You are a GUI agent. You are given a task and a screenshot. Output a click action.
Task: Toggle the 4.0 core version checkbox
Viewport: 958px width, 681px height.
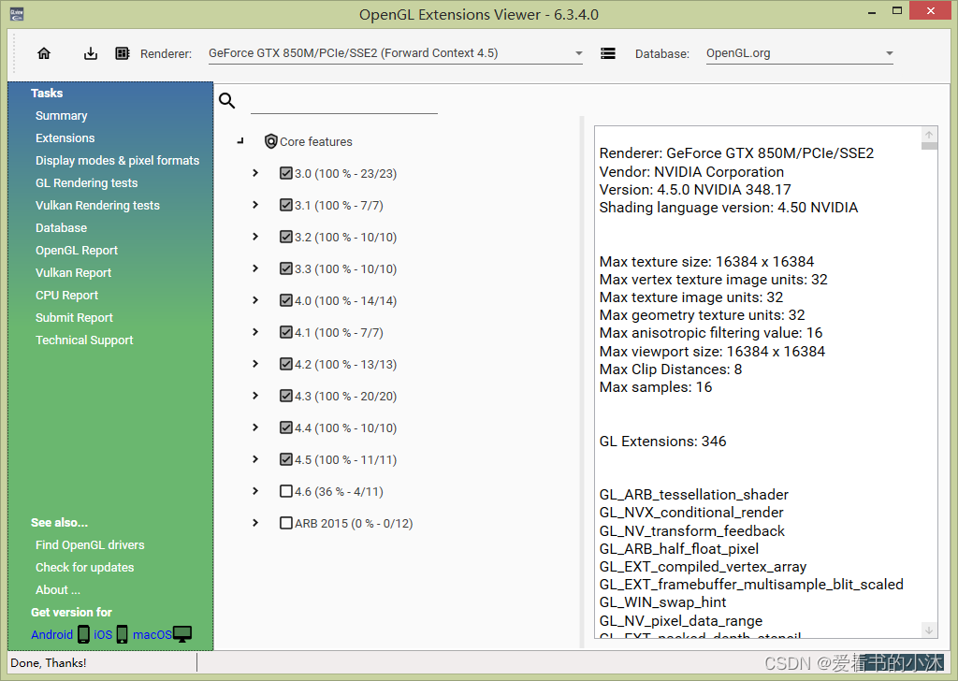(x=286, y=300)
